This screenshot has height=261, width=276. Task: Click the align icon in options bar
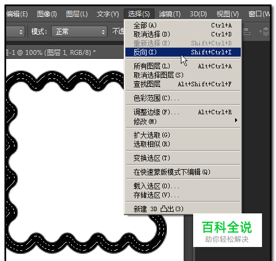pos(247,31)
